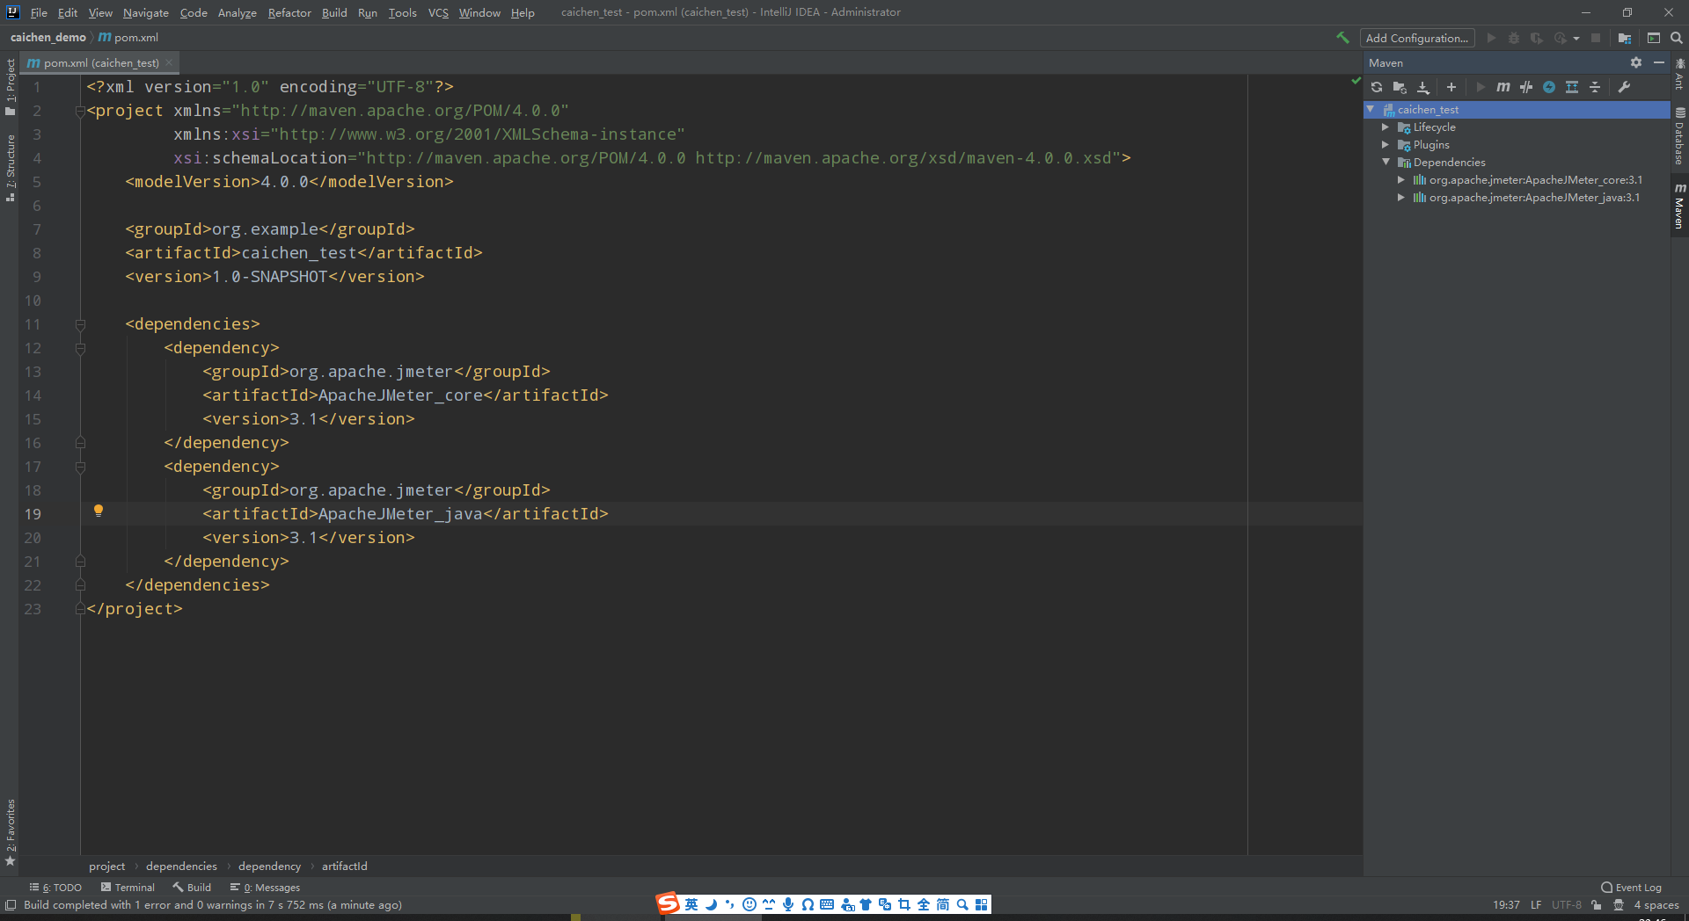
Task: Reimport all Maven projects
Action: 1377,87
